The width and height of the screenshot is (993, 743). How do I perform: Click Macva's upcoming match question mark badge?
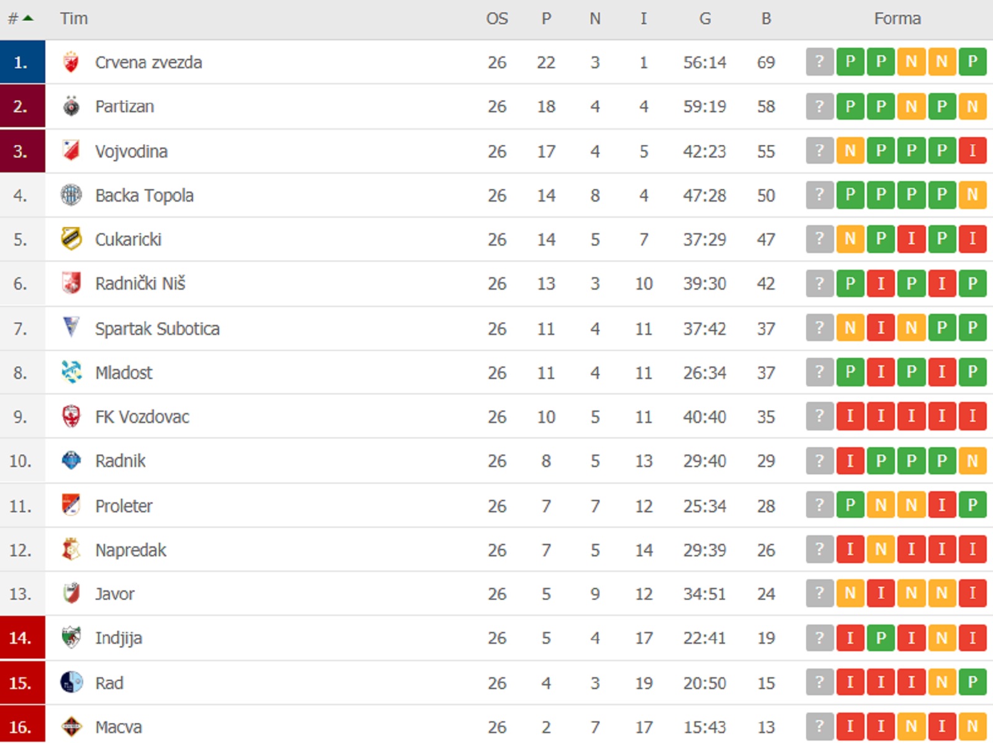tap(819, 726)
